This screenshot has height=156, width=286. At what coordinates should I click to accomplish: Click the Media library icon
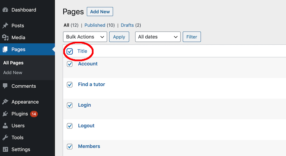click(x=5, y=38)
